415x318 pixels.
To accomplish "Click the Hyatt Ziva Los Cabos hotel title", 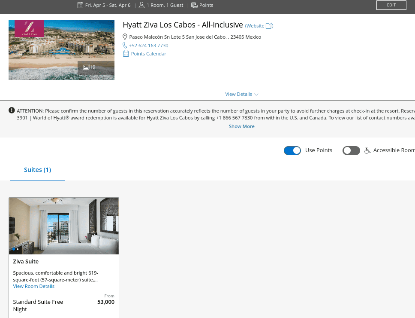I will pyautogui.click(x=183, y=24).
